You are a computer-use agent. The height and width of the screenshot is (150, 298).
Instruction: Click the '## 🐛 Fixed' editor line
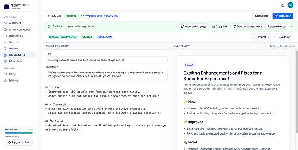pos(54,121)
